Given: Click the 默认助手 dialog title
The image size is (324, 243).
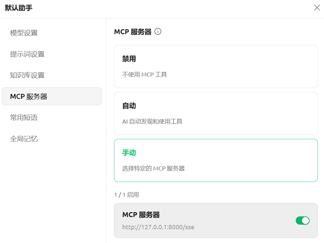Looking at the screenshot, I should coord(19,8).
